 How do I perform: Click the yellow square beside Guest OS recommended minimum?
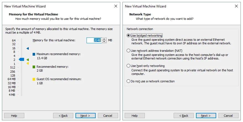(x=34, y=79)
